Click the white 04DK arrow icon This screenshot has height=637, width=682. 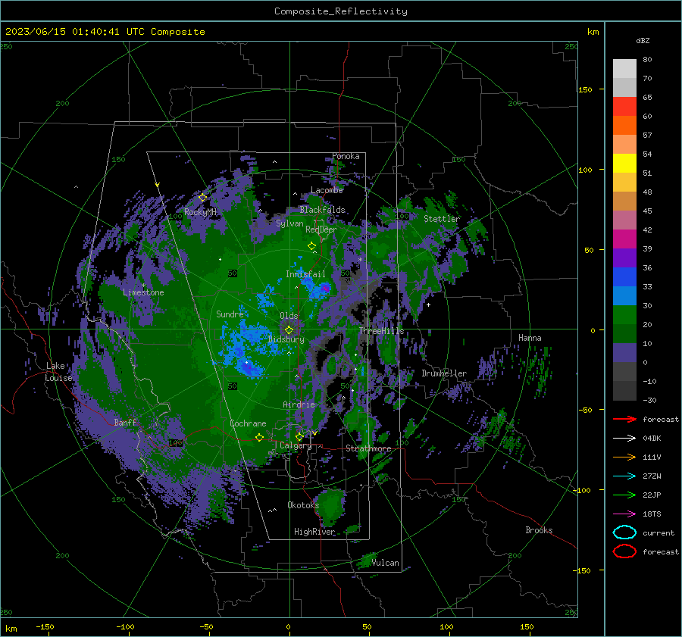(624, 439)
